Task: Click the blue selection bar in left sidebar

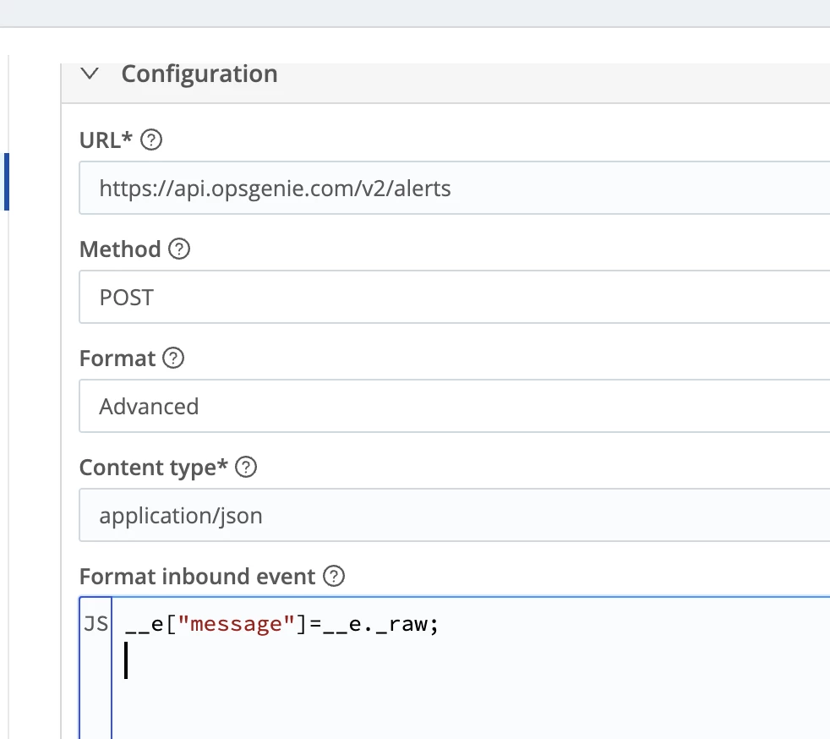Action: [x=7, y=181]
